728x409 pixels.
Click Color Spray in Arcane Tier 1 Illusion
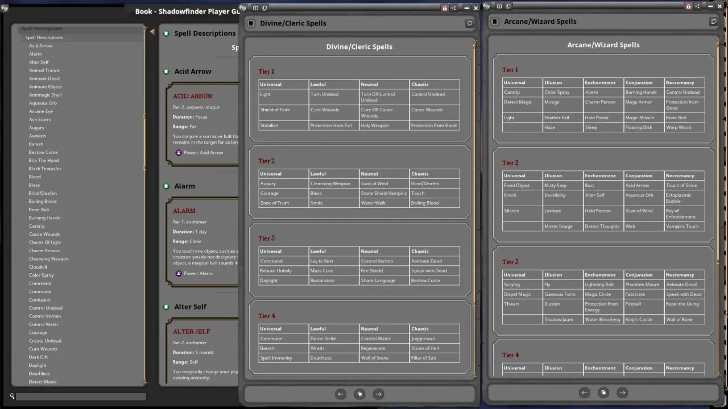(557, 92)
